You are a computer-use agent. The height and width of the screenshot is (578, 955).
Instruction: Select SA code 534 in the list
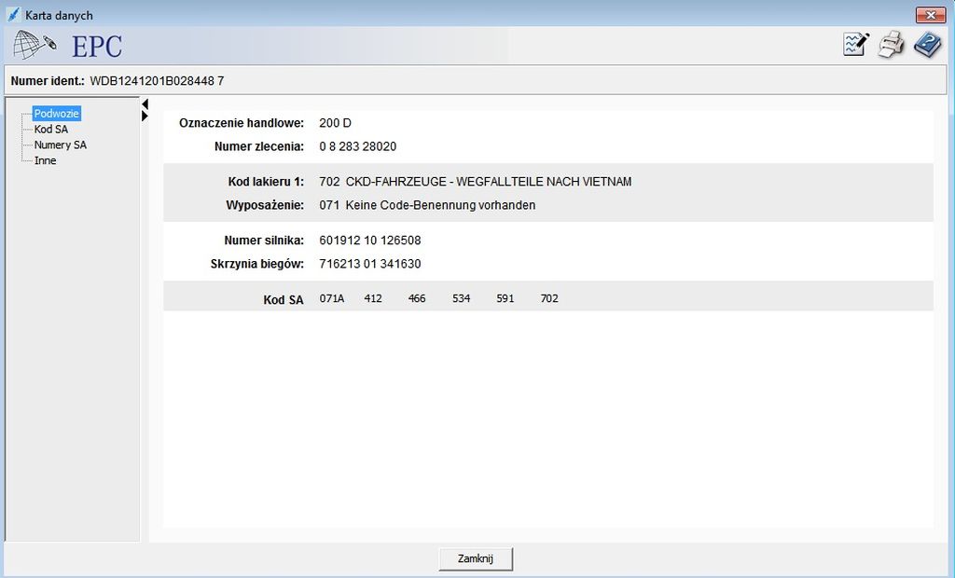coord(461,299)
